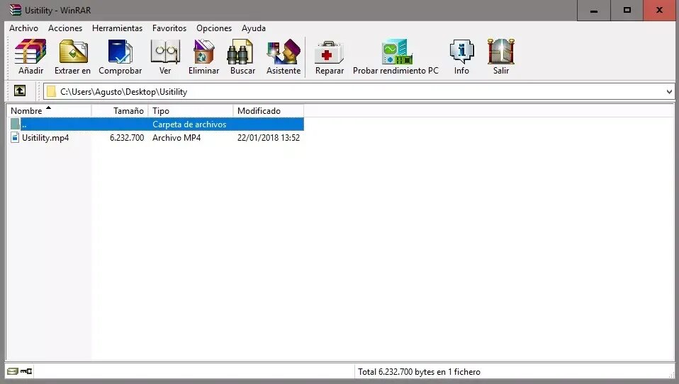Click the Reparar first-aid icon
The width and height of the screenshot is (679, 384).
(329, 52)
